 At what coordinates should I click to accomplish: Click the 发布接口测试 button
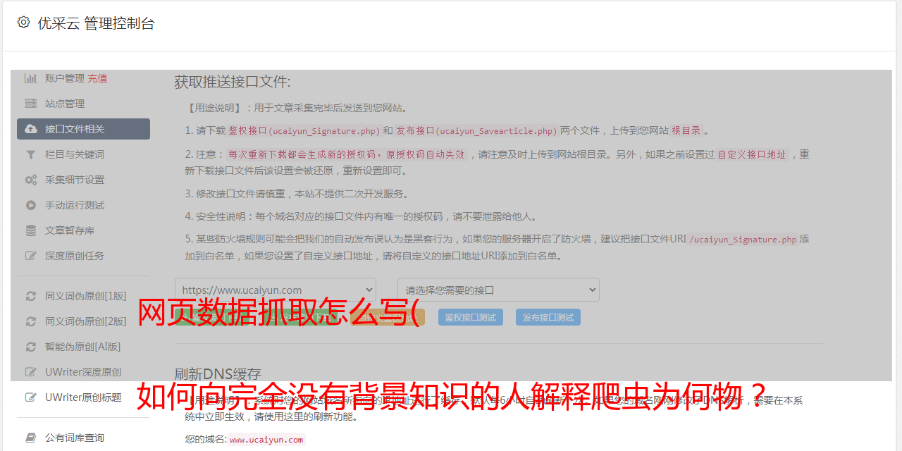(548, 317)
